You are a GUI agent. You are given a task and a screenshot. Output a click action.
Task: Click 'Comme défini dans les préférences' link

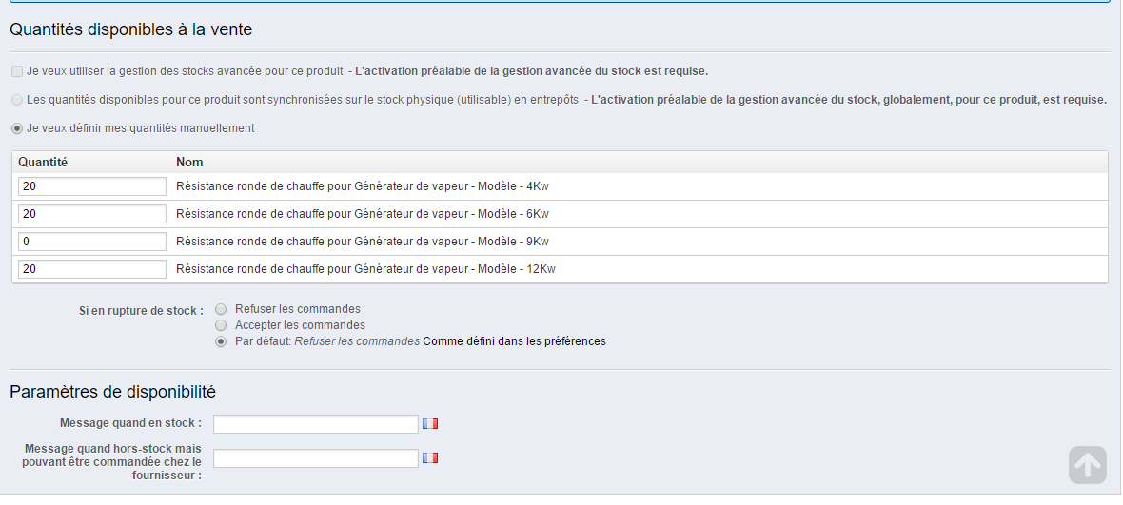(514, 341)
